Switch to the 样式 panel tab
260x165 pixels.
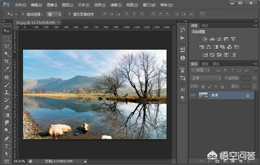click(205, 25)
